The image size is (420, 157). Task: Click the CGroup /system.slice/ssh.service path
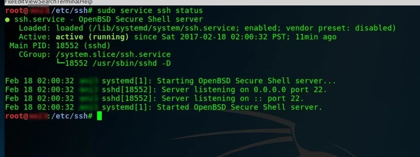coord(113,55)
